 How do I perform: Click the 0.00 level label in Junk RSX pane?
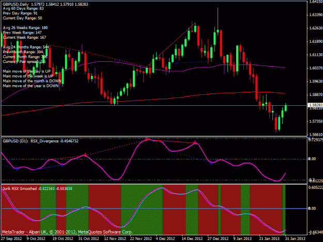pos(312,208)
